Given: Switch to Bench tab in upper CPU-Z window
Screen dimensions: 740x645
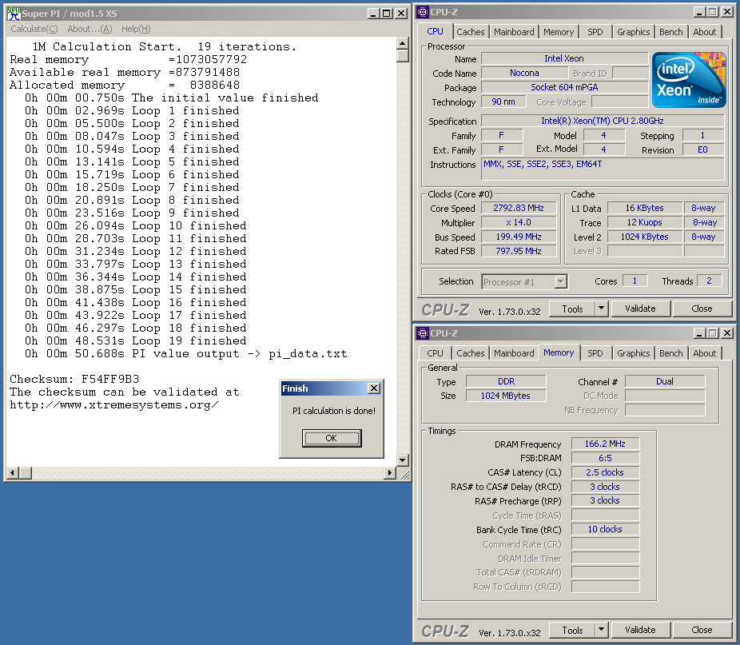Looking at the screenshot, I should tap(671, 32).
